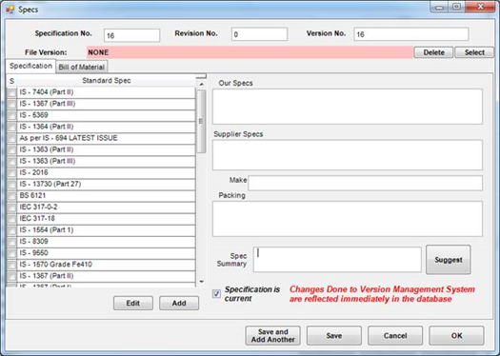
Task: Click the Edit standard spec button
Action: pyautogui.click(x=133, y=303)
